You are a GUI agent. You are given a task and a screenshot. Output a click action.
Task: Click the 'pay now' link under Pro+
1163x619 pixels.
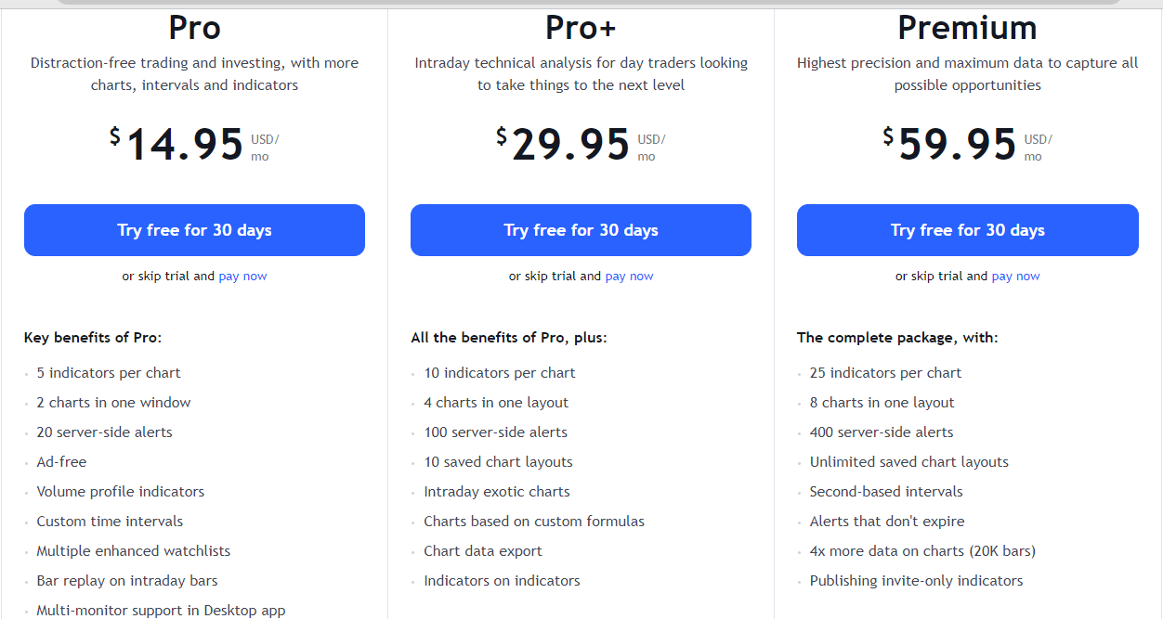pyautogui.click(x=629, y=276)
